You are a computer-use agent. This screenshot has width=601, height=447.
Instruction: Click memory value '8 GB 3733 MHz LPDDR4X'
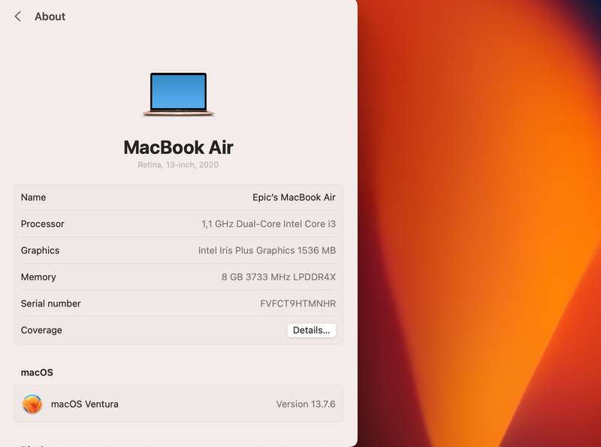point(278,277)
